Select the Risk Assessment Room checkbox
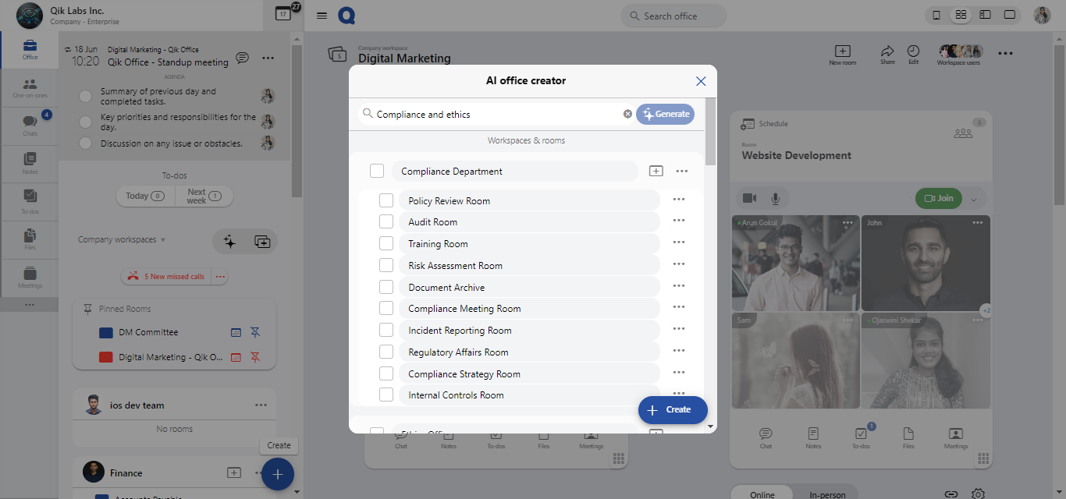 point(386,265)
